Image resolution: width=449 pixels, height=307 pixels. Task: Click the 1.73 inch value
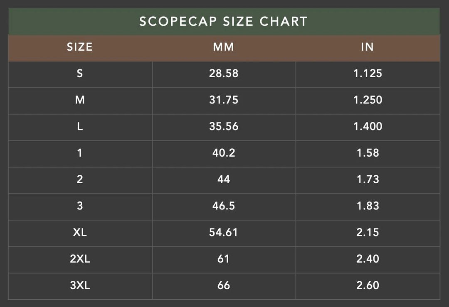click(x=368, y=179)
